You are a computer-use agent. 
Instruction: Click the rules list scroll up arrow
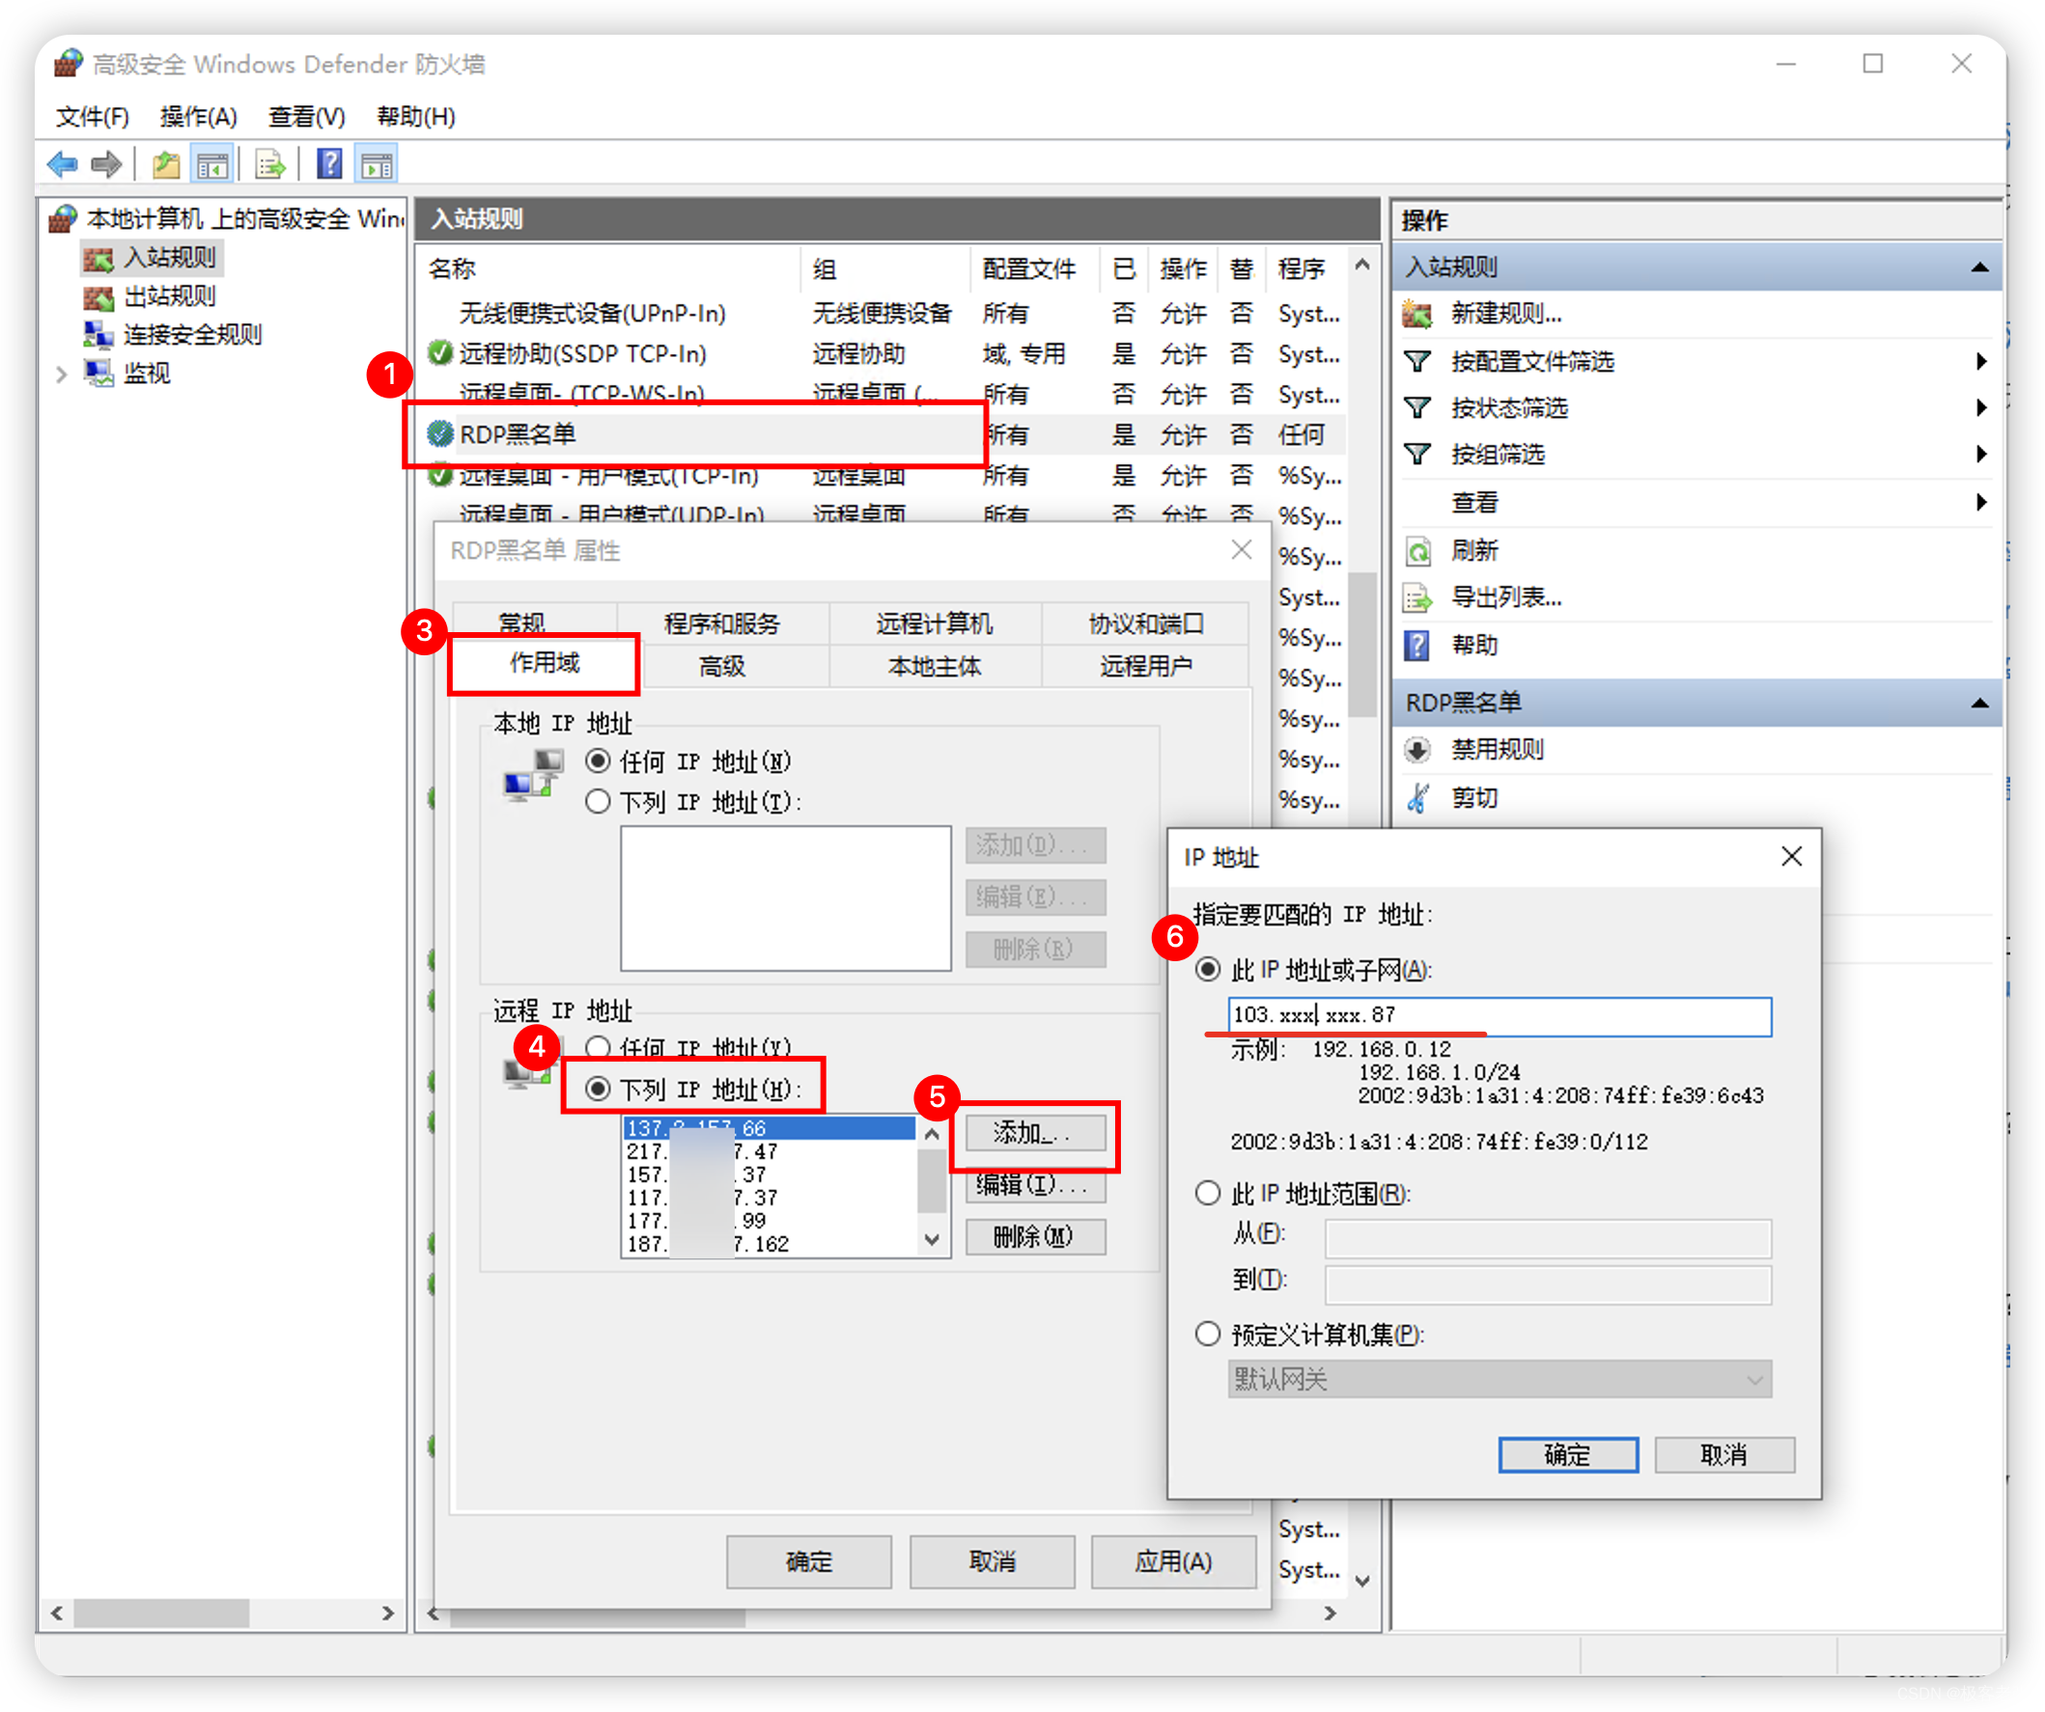point(1362,264)
